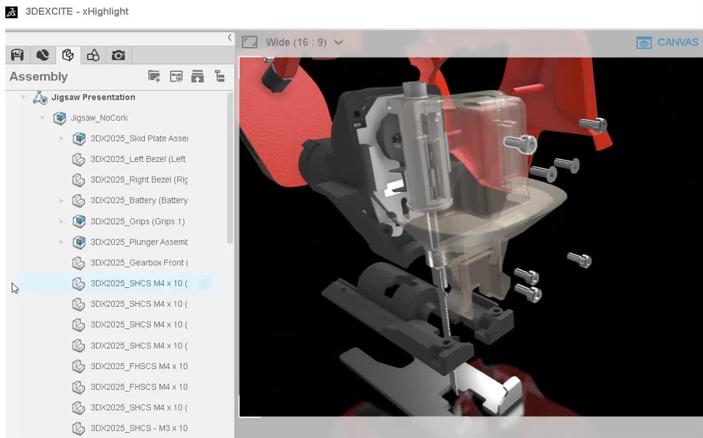Expand the 3DX2025_Grips node arrow
Screen dimensions: 703x438
(62, 221)
